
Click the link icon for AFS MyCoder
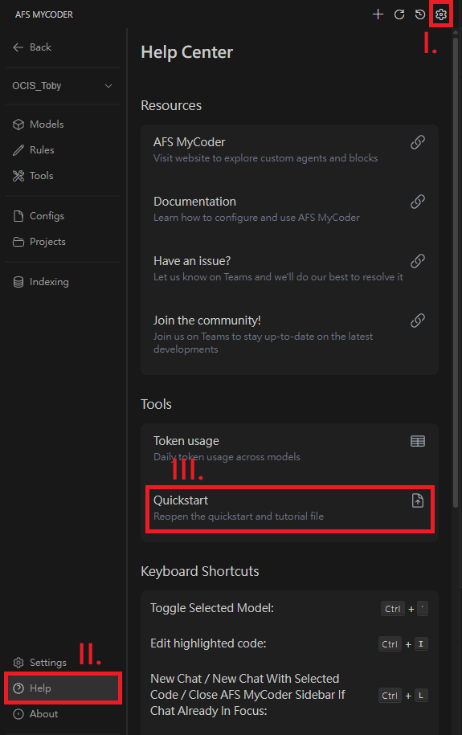tap(418, 142)
